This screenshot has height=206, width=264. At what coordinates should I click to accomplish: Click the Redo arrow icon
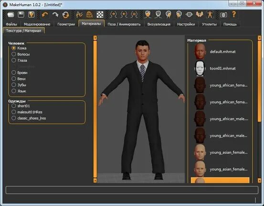coord(55,15)
